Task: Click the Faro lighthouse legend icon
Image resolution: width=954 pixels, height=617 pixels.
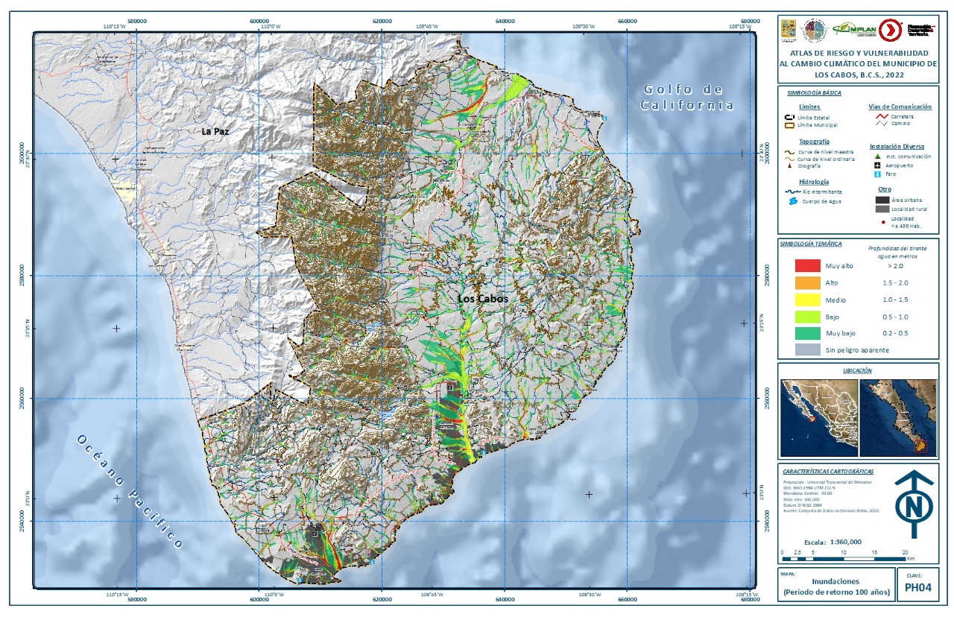Action: [877, 174]
